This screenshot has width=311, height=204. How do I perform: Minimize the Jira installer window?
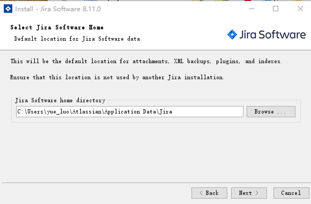[x=251, y=9]
